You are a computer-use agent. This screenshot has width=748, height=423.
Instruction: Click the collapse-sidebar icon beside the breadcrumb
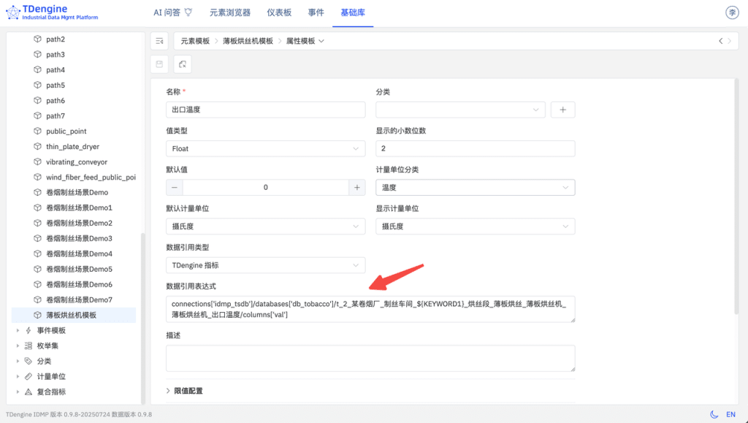tap(159, 41)
